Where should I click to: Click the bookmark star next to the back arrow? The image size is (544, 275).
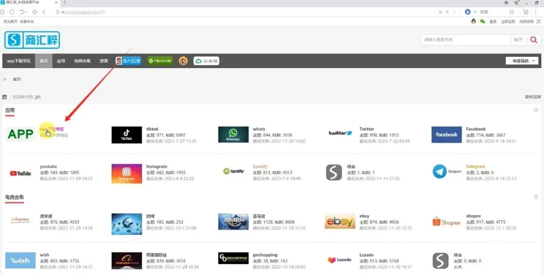tap(35, 12)
